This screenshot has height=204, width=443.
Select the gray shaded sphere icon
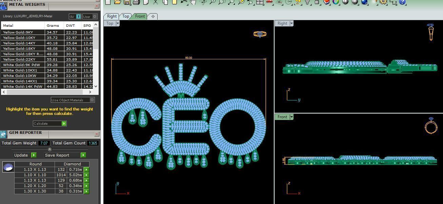coord(345,2)
